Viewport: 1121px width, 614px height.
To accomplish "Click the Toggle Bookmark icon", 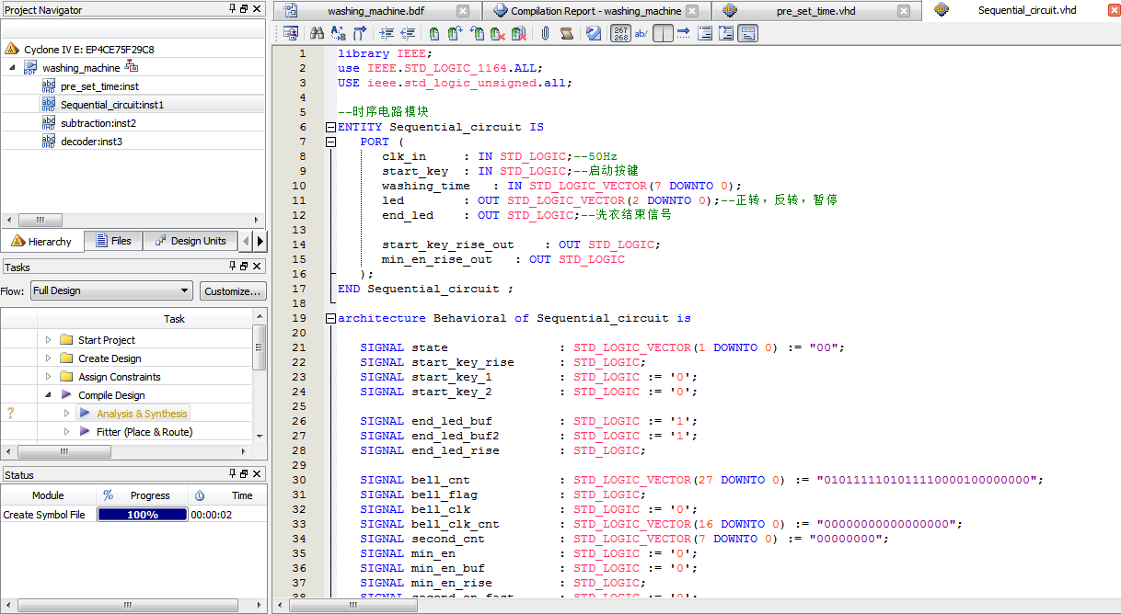I will (433, 34).
